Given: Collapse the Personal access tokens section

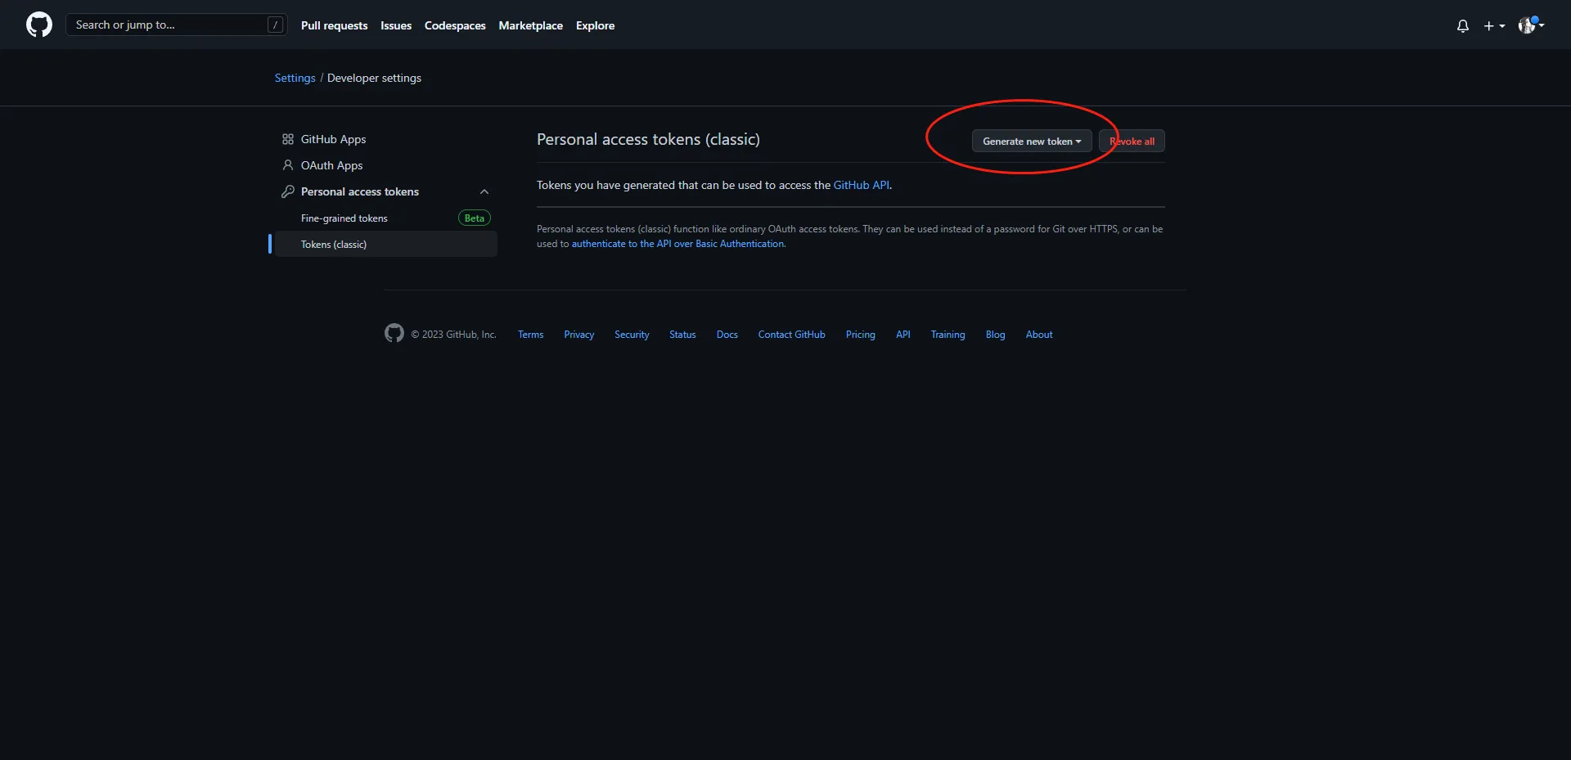Looking at the screenshot, I should click(484, 191).
